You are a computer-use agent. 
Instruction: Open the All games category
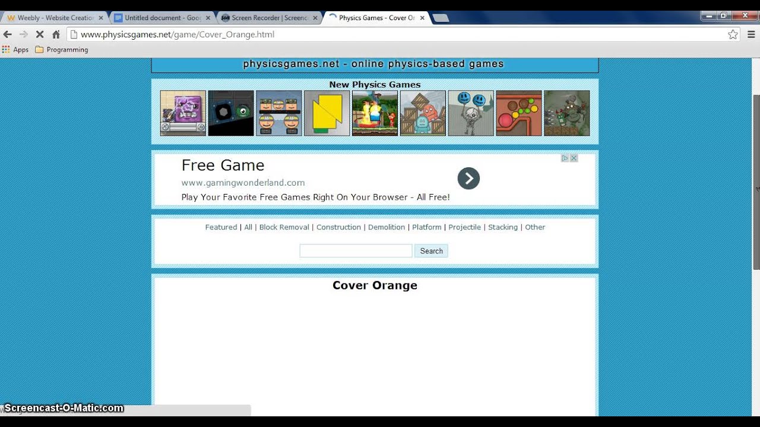click(x=248, y=227)
